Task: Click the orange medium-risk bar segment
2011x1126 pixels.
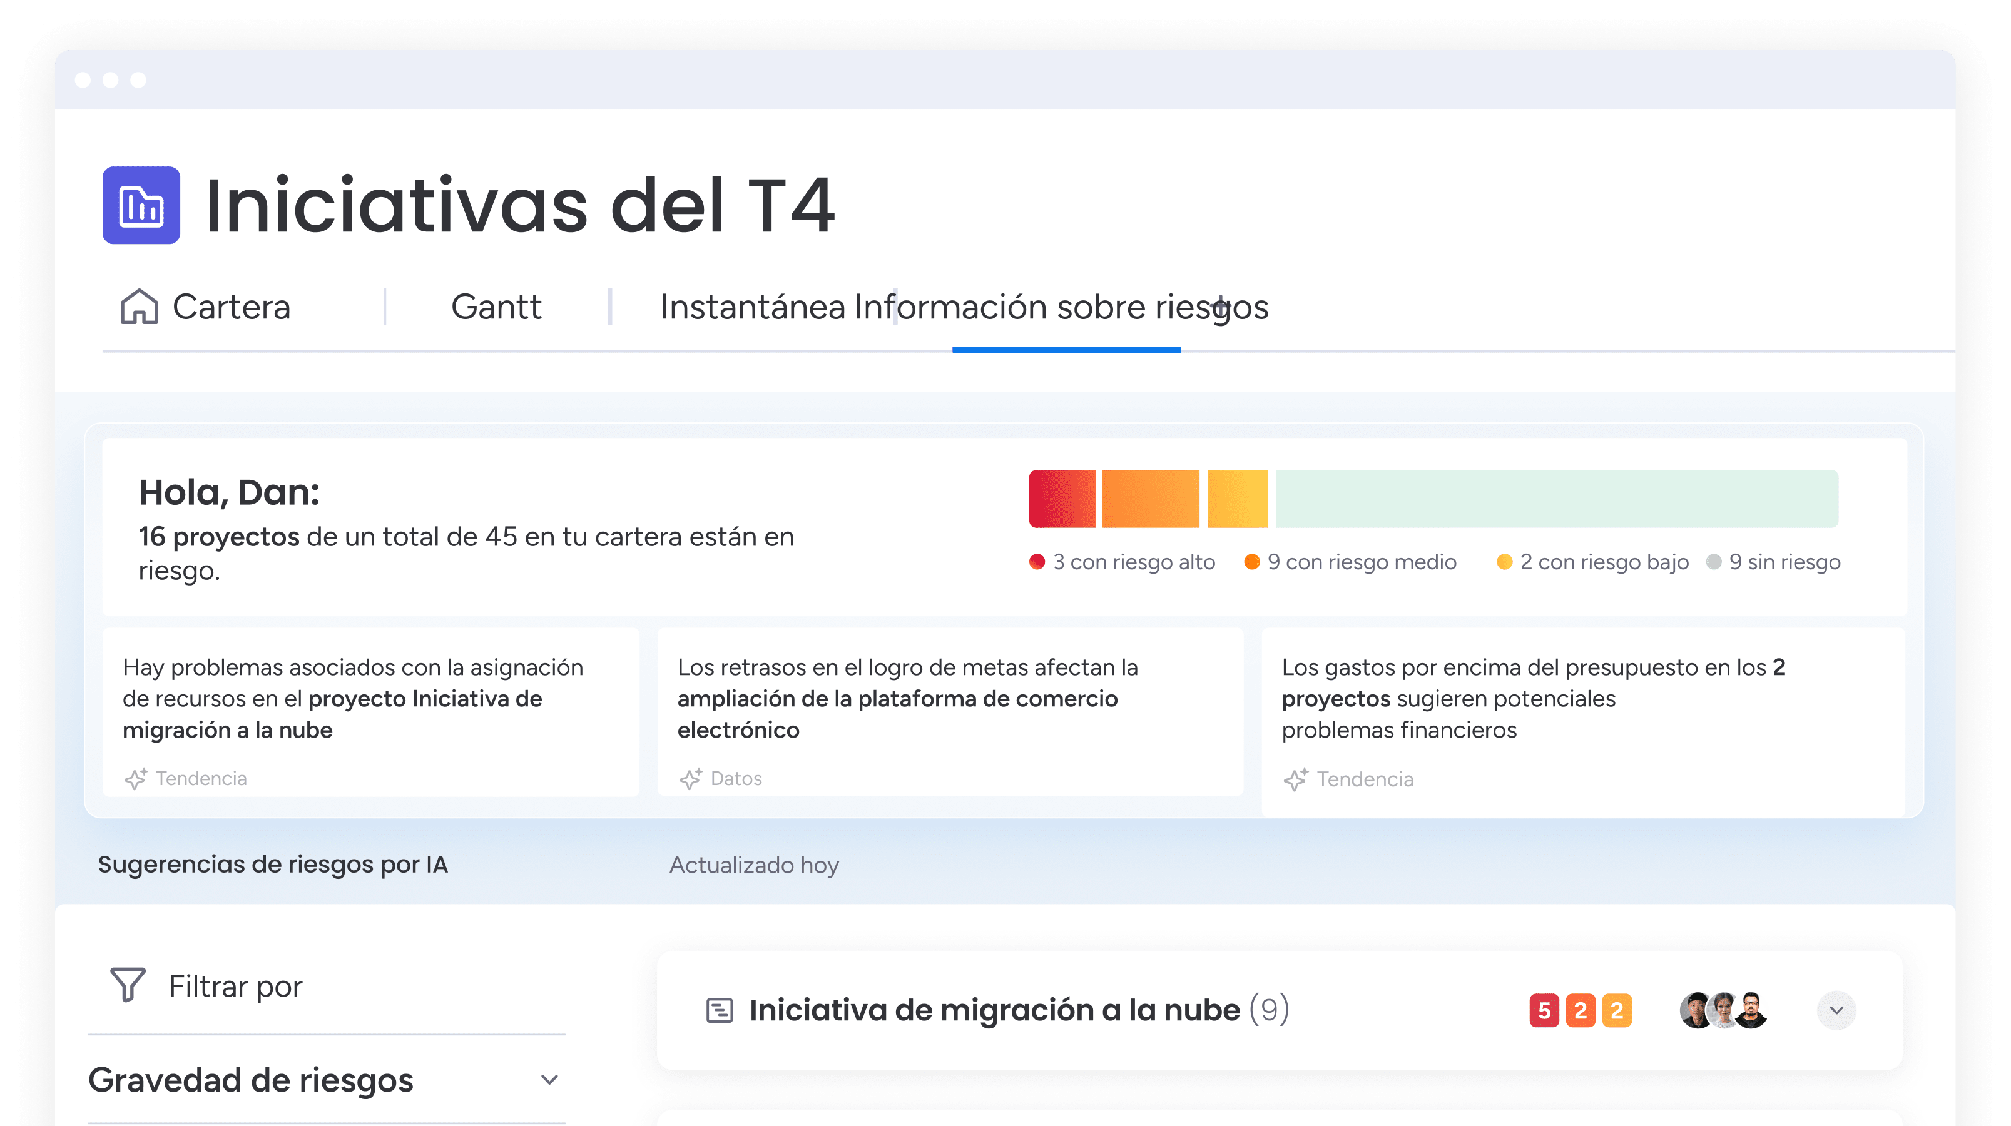Action: [x=1150, y=499]
